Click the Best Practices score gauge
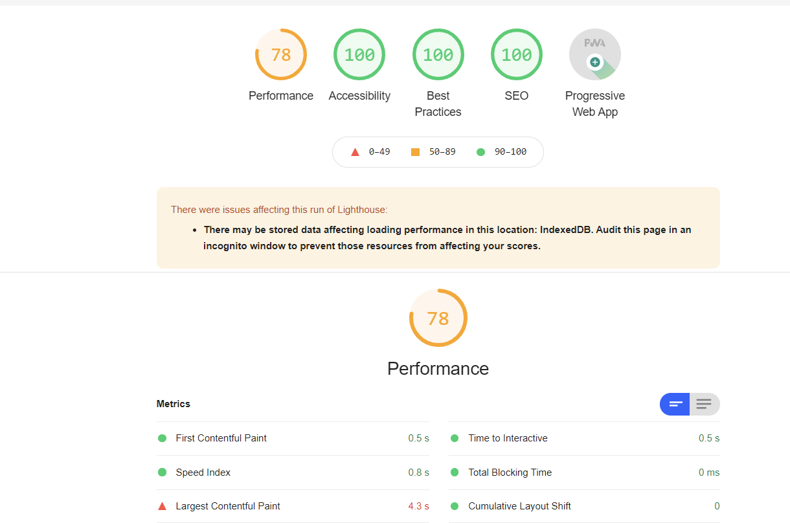This screenshot has height=523, width=790. pos(438,54)
